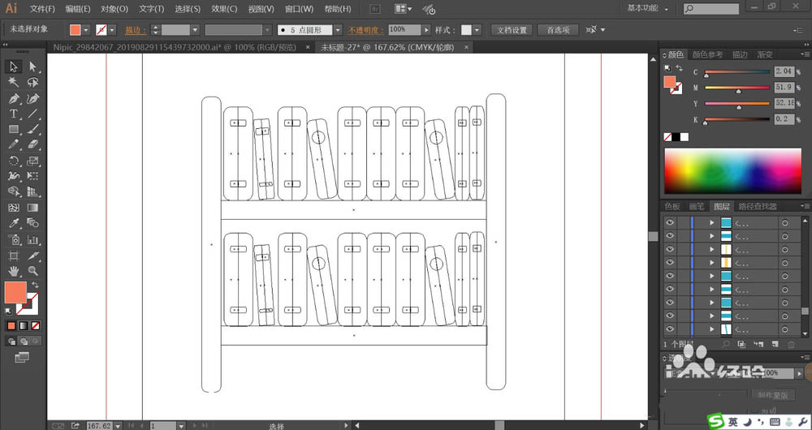Open stroke weight dropdown
The image size is (812, 430).
[x=195, y=30]
